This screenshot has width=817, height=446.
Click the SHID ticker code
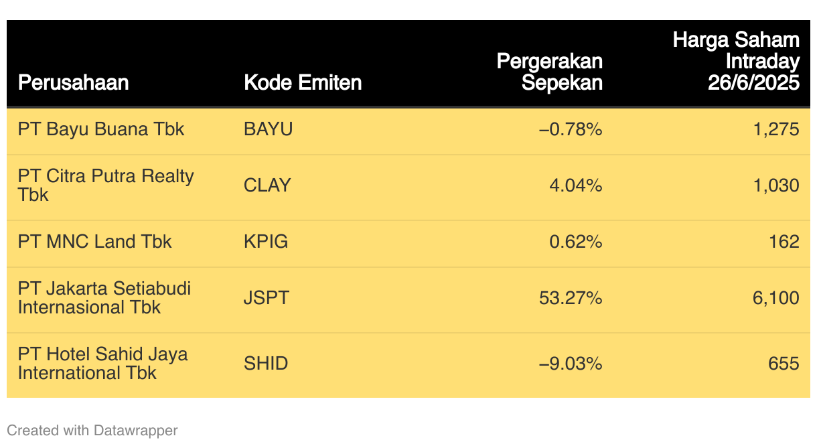(266, 364)
